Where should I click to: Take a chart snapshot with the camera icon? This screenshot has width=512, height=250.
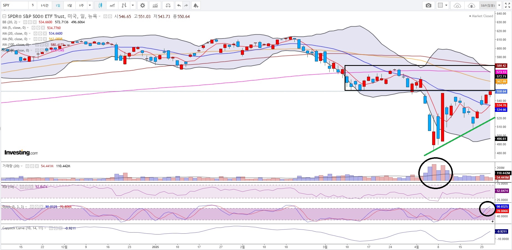[x=429, y=5]
